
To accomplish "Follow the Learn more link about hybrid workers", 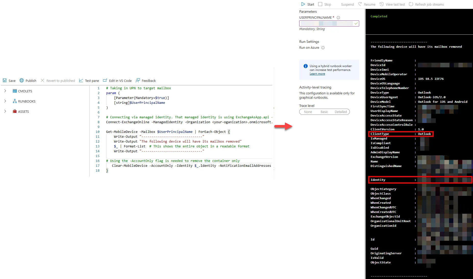I will 317,74.
